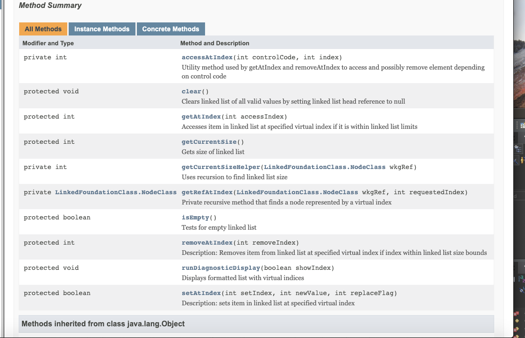Toggle the Concrete Methods filter

170,28
